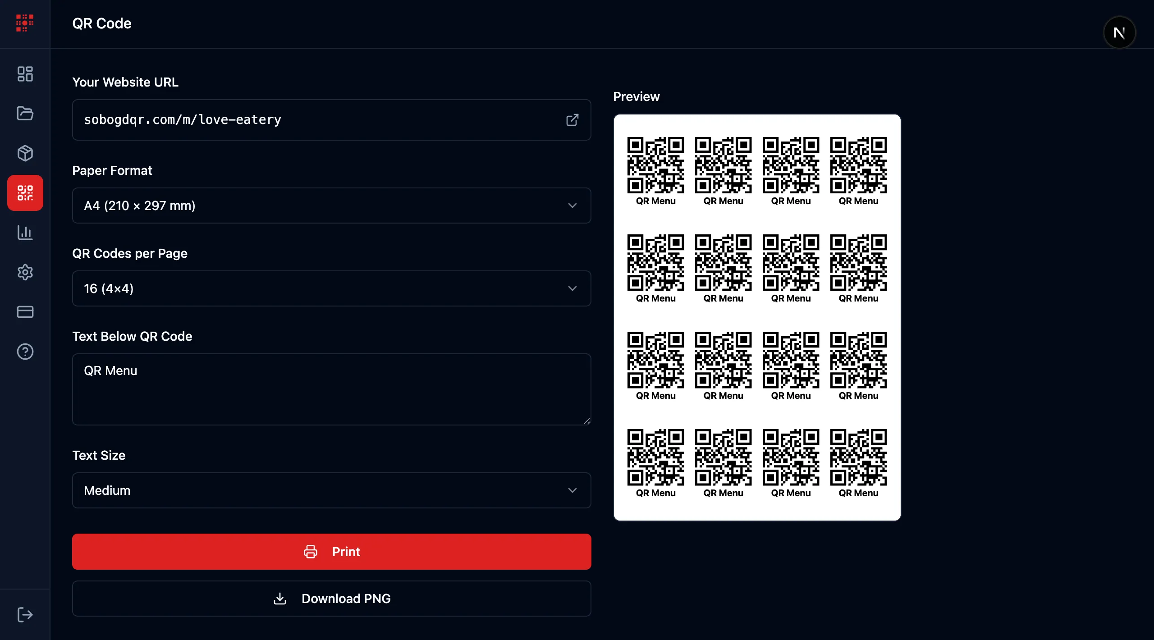Click the red app logo top left
The height and width of the screenshot is (640, 1154).
pyautogui.click(x=24, y=23)
